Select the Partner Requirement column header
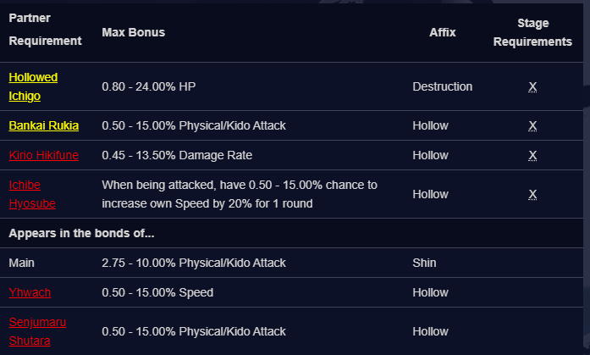This screenshot has height=355, width=590. coord(45,30)
